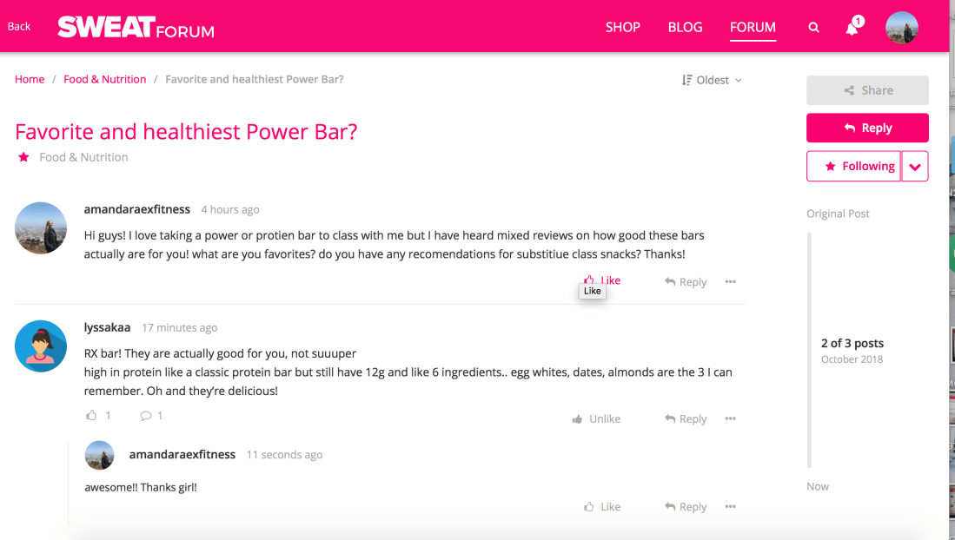Open the search magnifier icon in header

tap(813, 28)
